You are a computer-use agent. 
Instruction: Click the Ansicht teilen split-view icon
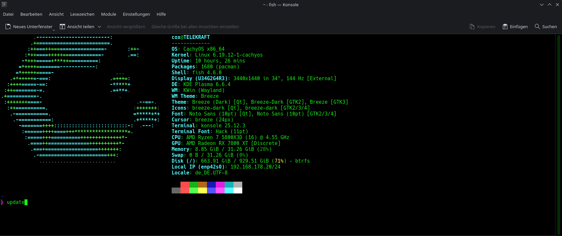pyautogui.click(x=62, y=27)
